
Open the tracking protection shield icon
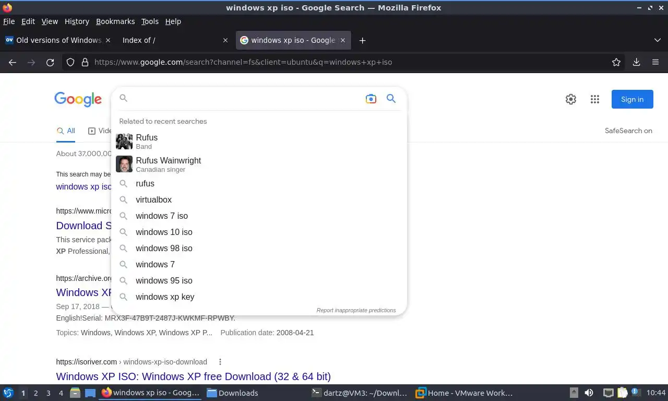coord(70,62)
